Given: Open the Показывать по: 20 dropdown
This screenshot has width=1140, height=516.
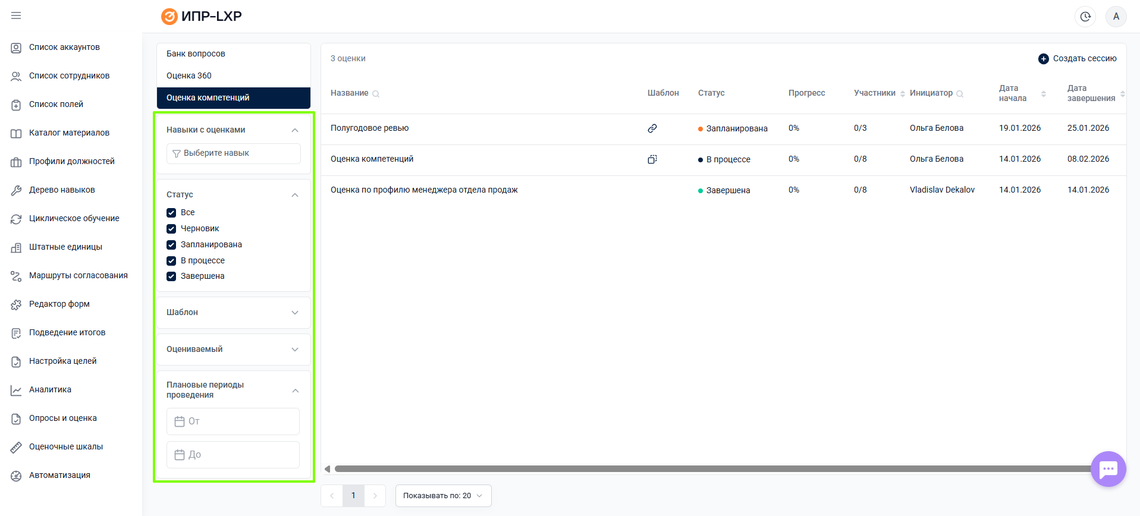Looking at the screenshot, I should coord(443,496).
